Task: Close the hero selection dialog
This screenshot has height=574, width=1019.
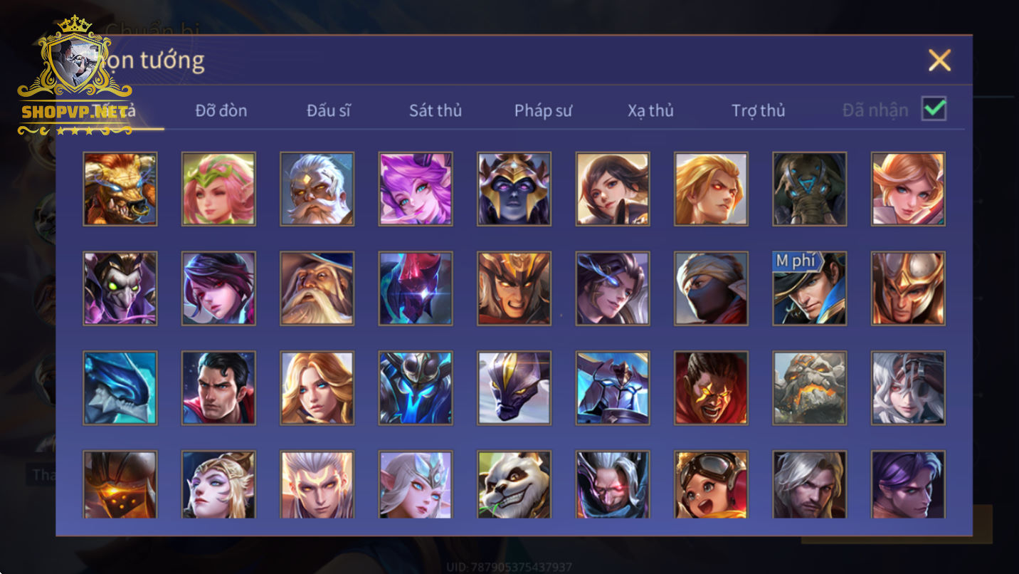Action: click(x=939, y=61)
